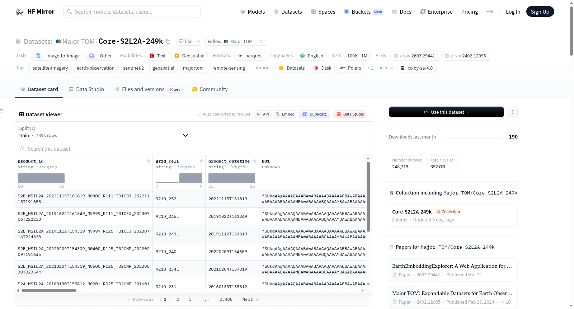
Task: Follow the Major TOM organization
Action: pos(230,41)
